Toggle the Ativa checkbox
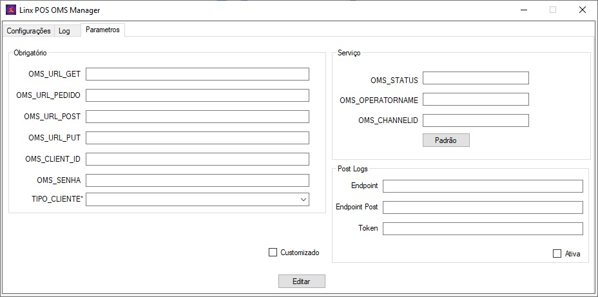This screenshot has width=598, height=297. tap(557, 254)
